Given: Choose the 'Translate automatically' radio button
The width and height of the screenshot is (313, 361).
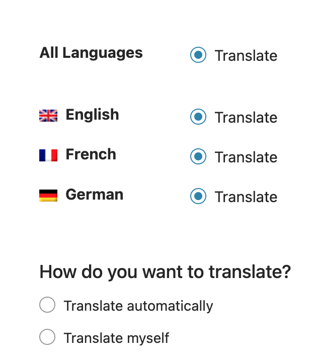Looking at the screenshot, I should [47, 305].
